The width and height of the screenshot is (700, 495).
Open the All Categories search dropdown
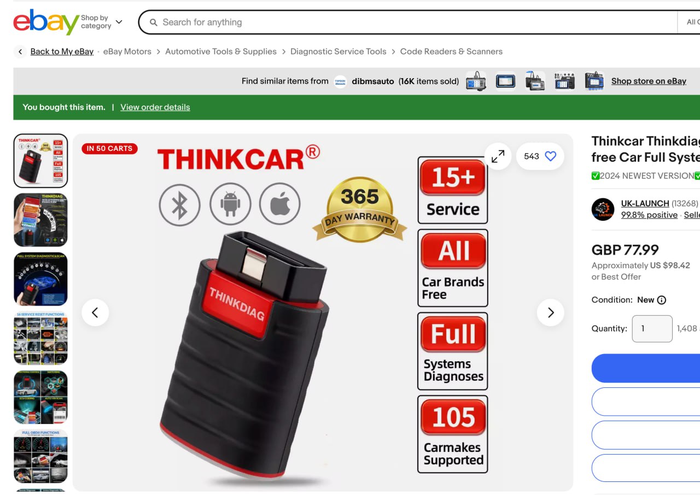[692, 22]
